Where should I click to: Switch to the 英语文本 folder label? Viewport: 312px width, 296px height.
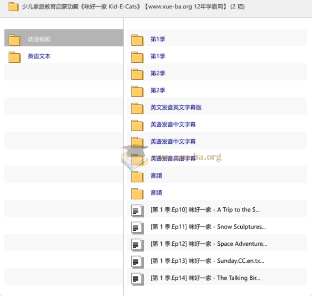pos(39,56)
